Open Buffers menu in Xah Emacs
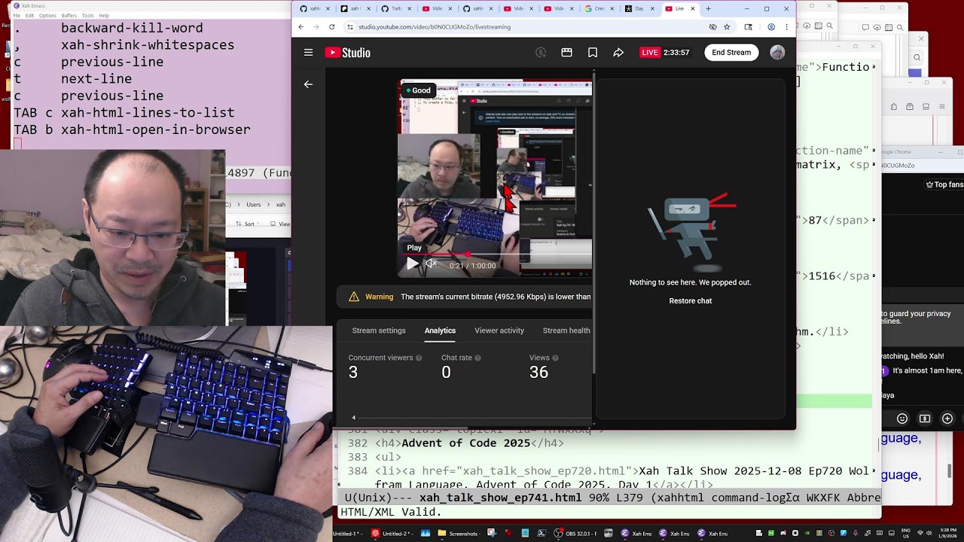The height and width of the screenshot is (542, 964). pos(69,15)
